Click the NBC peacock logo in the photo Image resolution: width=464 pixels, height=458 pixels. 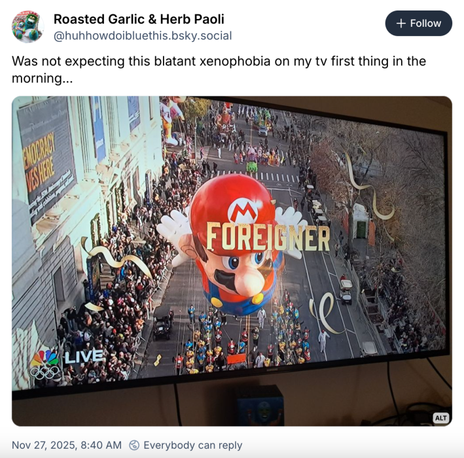45,358
